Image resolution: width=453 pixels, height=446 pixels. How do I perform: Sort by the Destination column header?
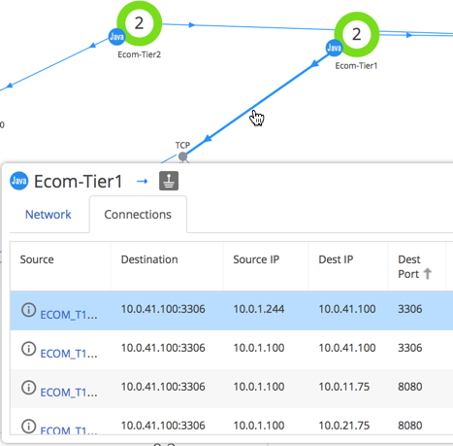tap(149, 259)
